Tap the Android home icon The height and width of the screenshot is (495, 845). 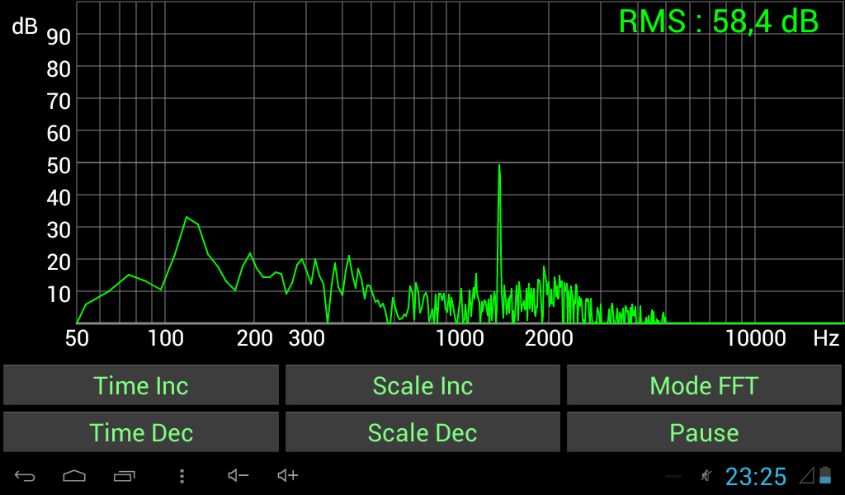tap(74, 475)
